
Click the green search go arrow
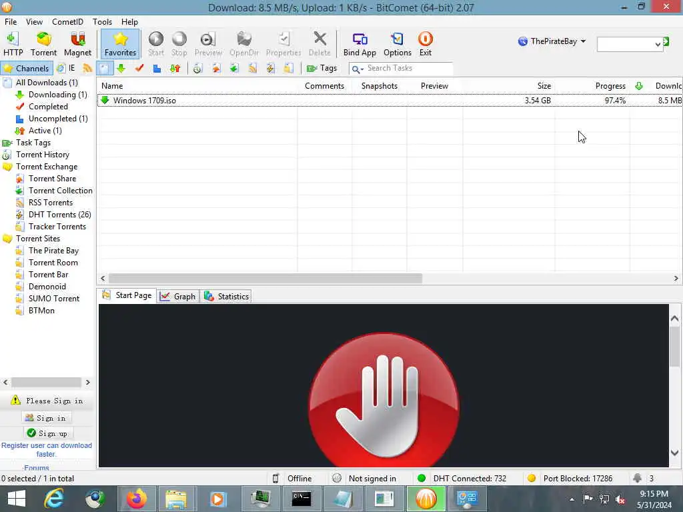[x=666, y=41]
